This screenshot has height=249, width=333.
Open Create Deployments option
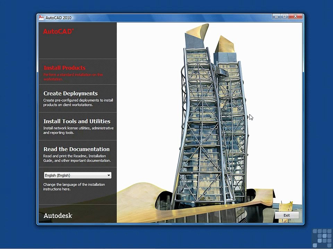[x=70, y=93]
